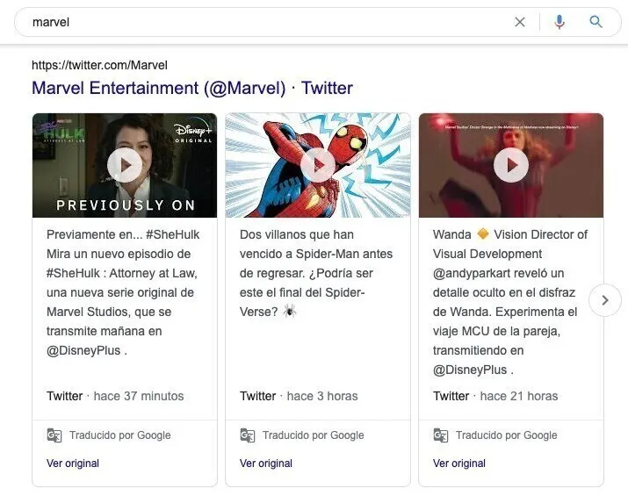
Task: Select the 'Dos villanos que han vencido' tweet text
Action: tap(316, 273)
